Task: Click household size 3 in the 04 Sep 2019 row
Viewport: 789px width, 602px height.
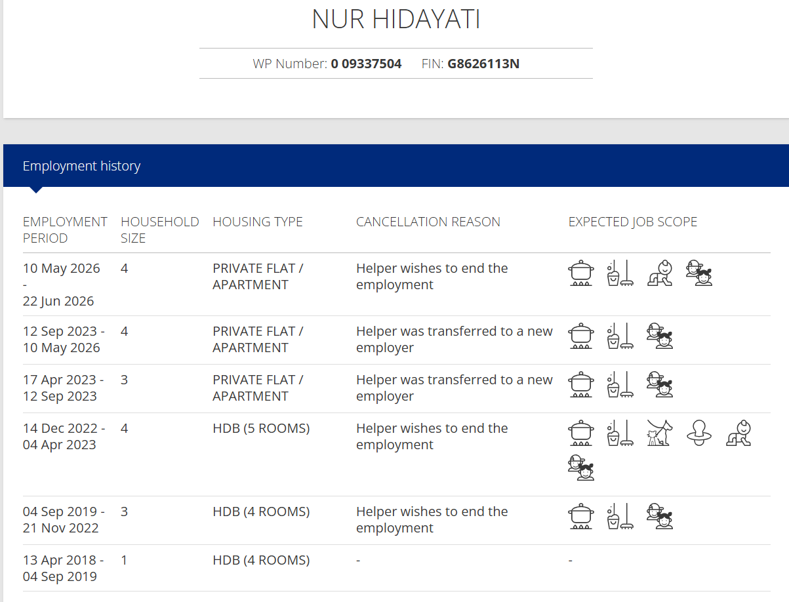Action: tap(125, 512)
